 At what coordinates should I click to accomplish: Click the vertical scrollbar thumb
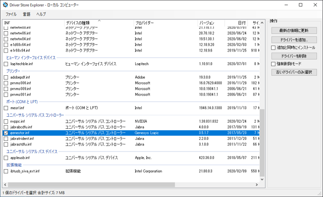pos(262,143)
